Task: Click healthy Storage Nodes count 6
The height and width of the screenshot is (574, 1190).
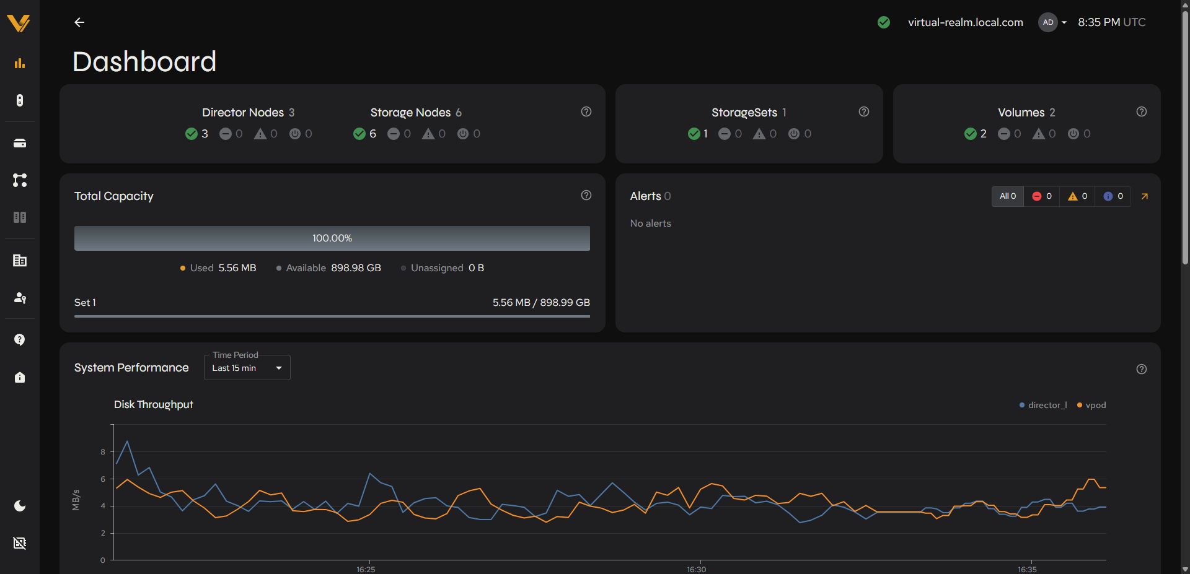Action: 365,134
